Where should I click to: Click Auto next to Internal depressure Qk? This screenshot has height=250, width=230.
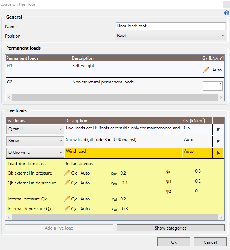point(85,209)
